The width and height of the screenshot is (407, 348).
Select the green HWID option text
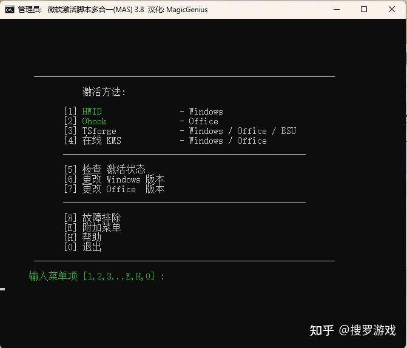92,112
